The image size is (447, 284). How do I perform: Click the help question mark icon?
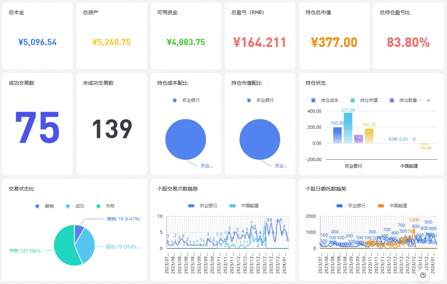coord(423,275)
